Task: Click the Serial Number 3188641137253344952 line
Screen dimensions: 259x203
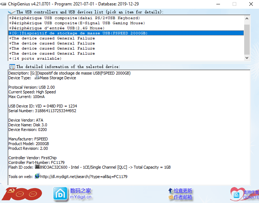Action: pyautogui.click(x=42, y=111)
